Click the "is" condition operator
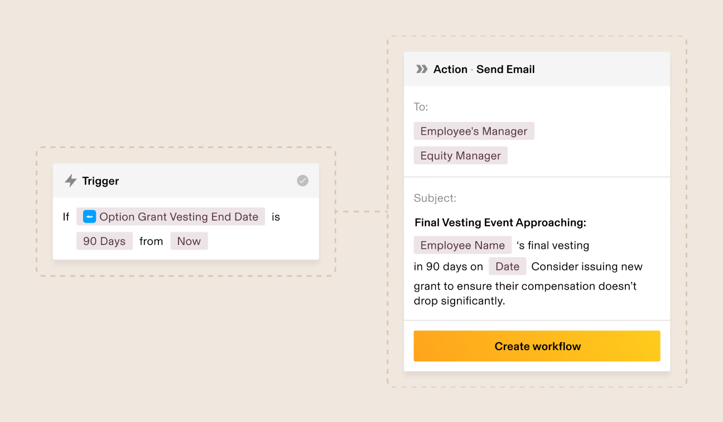 (x=276, y=217)
